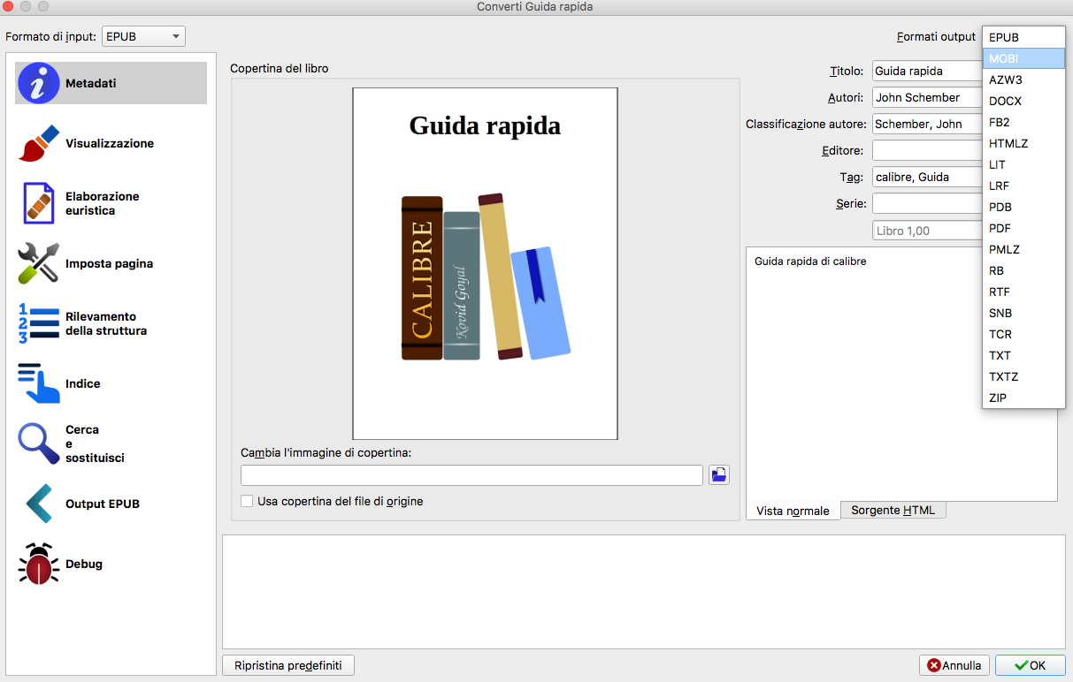Expand the Formato di input dropdown
Image resolution: width=1073 pixels, height=682 pixels.
point(143,37)
